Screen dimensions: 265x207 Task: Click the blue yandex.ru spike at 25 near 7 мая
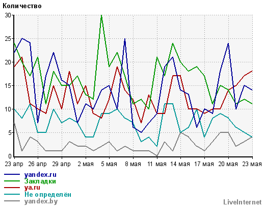point(125,39)
